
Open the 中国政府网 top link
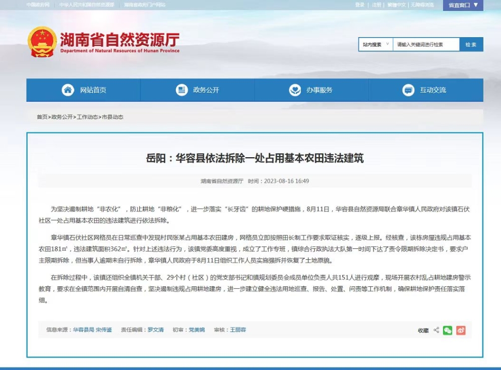[x=38, y=5]
